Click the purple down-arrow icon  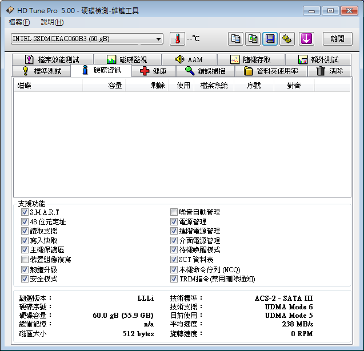307,39
